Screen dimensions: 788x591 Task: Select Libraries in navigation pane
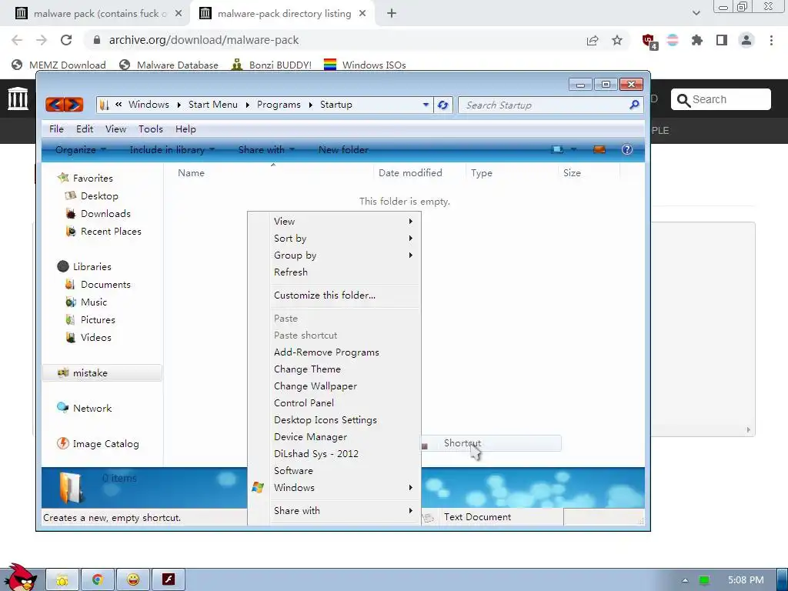[x=92, y=267]
